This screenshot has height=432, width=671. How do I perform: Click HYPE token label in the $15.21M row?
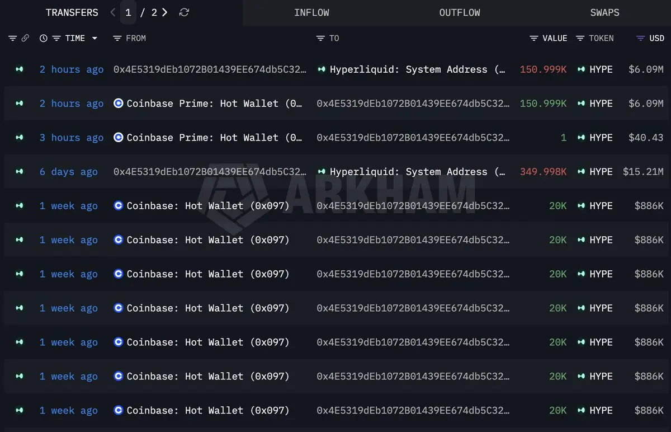[601, 172]
